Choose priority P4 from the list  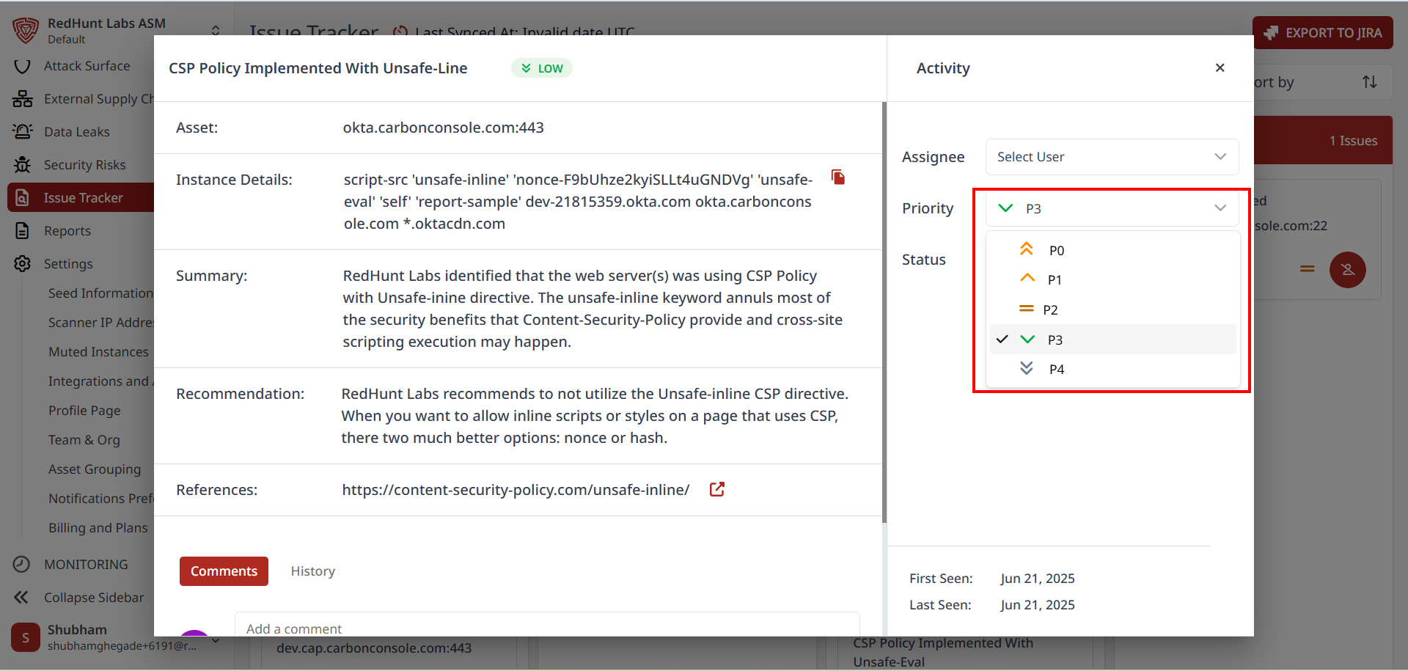pos(1113,369)
